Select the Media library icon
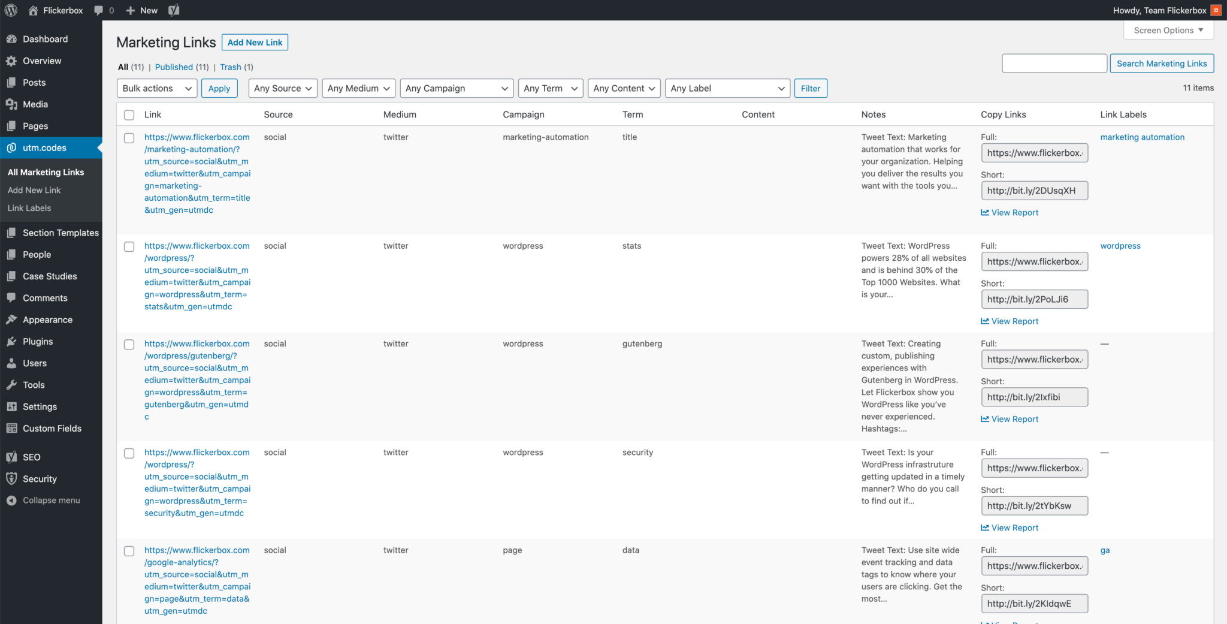The width and height of the screenshot is (1227, 624). [x=12, y=104]
